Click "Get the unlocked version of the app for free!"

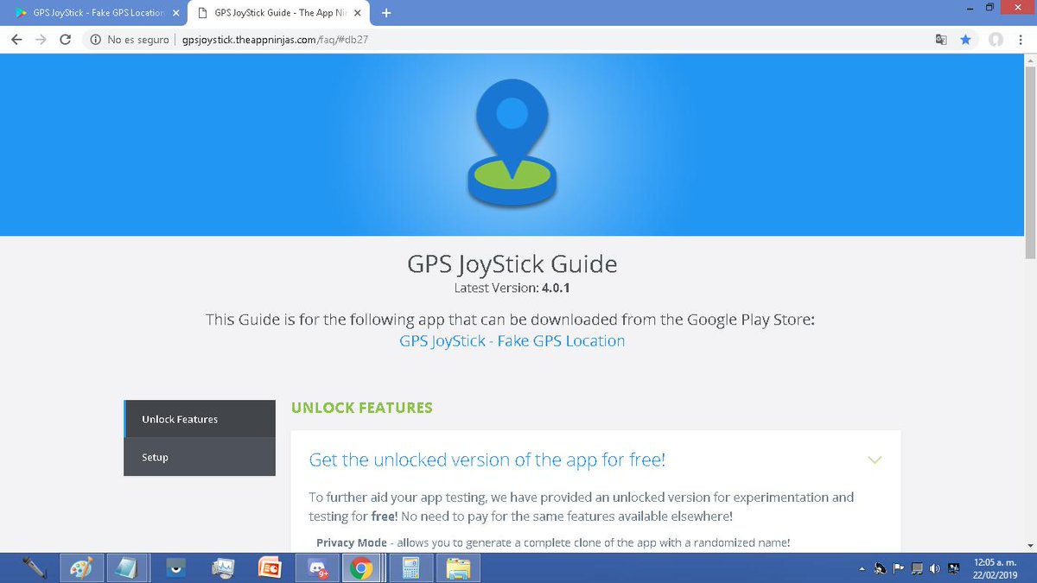coord(487,459)
